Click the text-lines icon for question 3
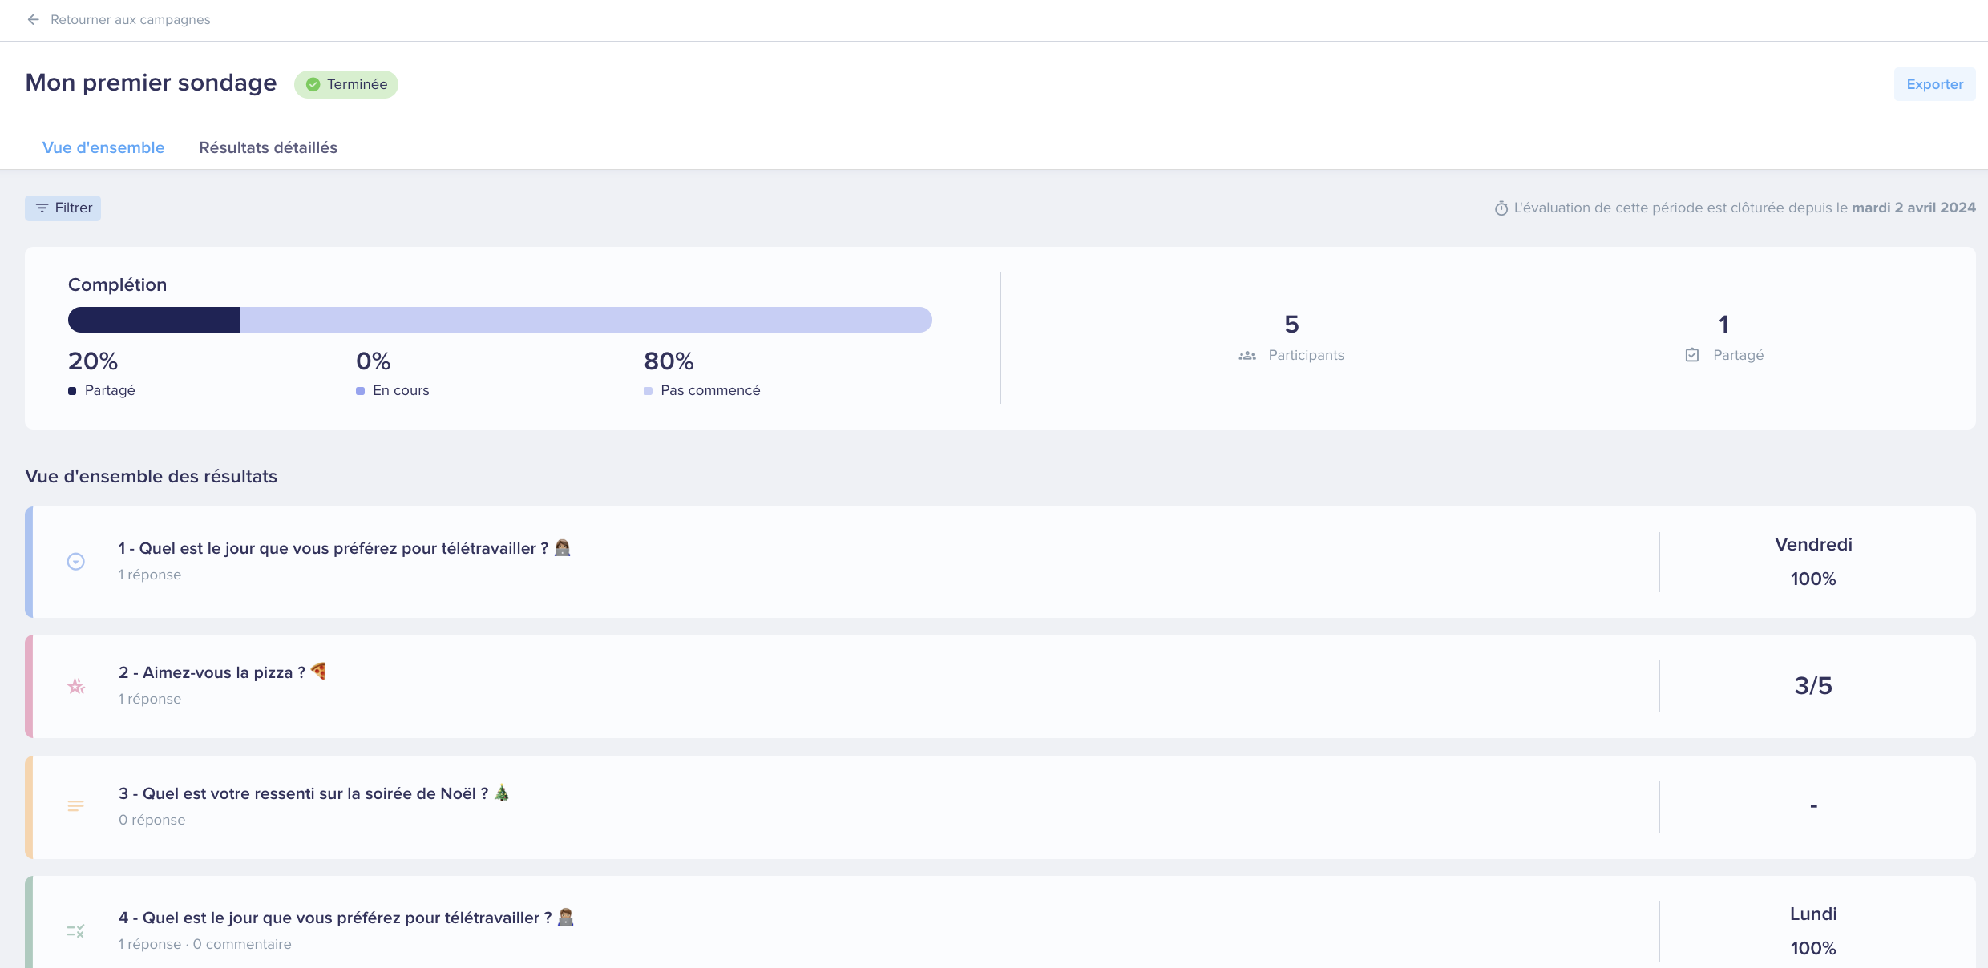This screenshot has width=1988, height=968. (75, 806)
